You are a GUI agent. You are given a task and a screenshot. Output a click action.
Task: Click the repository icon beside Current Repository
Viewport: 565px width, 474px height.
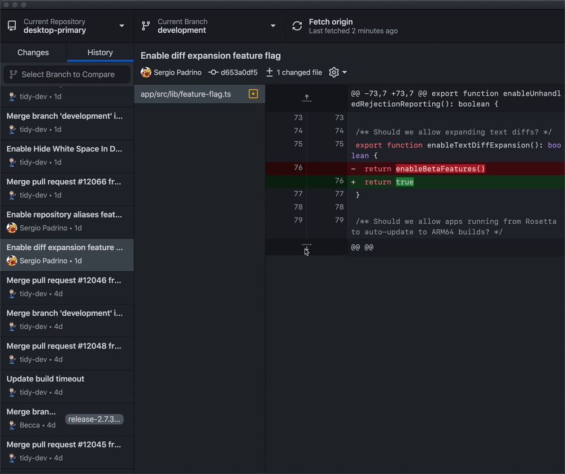click(x=12, y=26)
